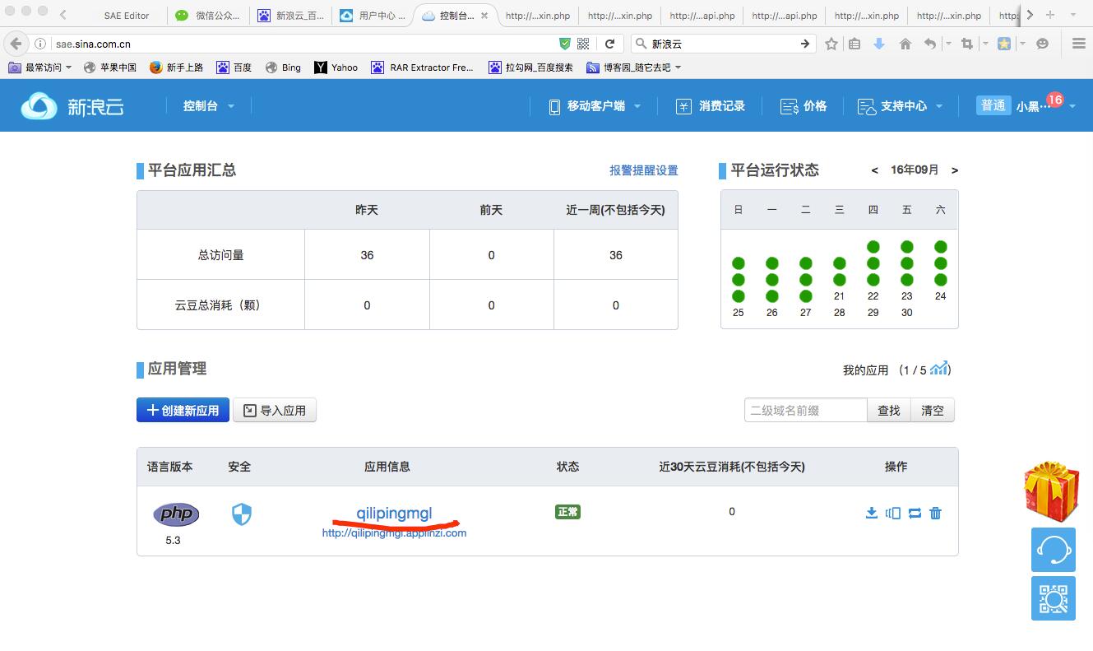Click the 导入应用 button
Screen dimensions: 1093x651
(x=275, y=410)
